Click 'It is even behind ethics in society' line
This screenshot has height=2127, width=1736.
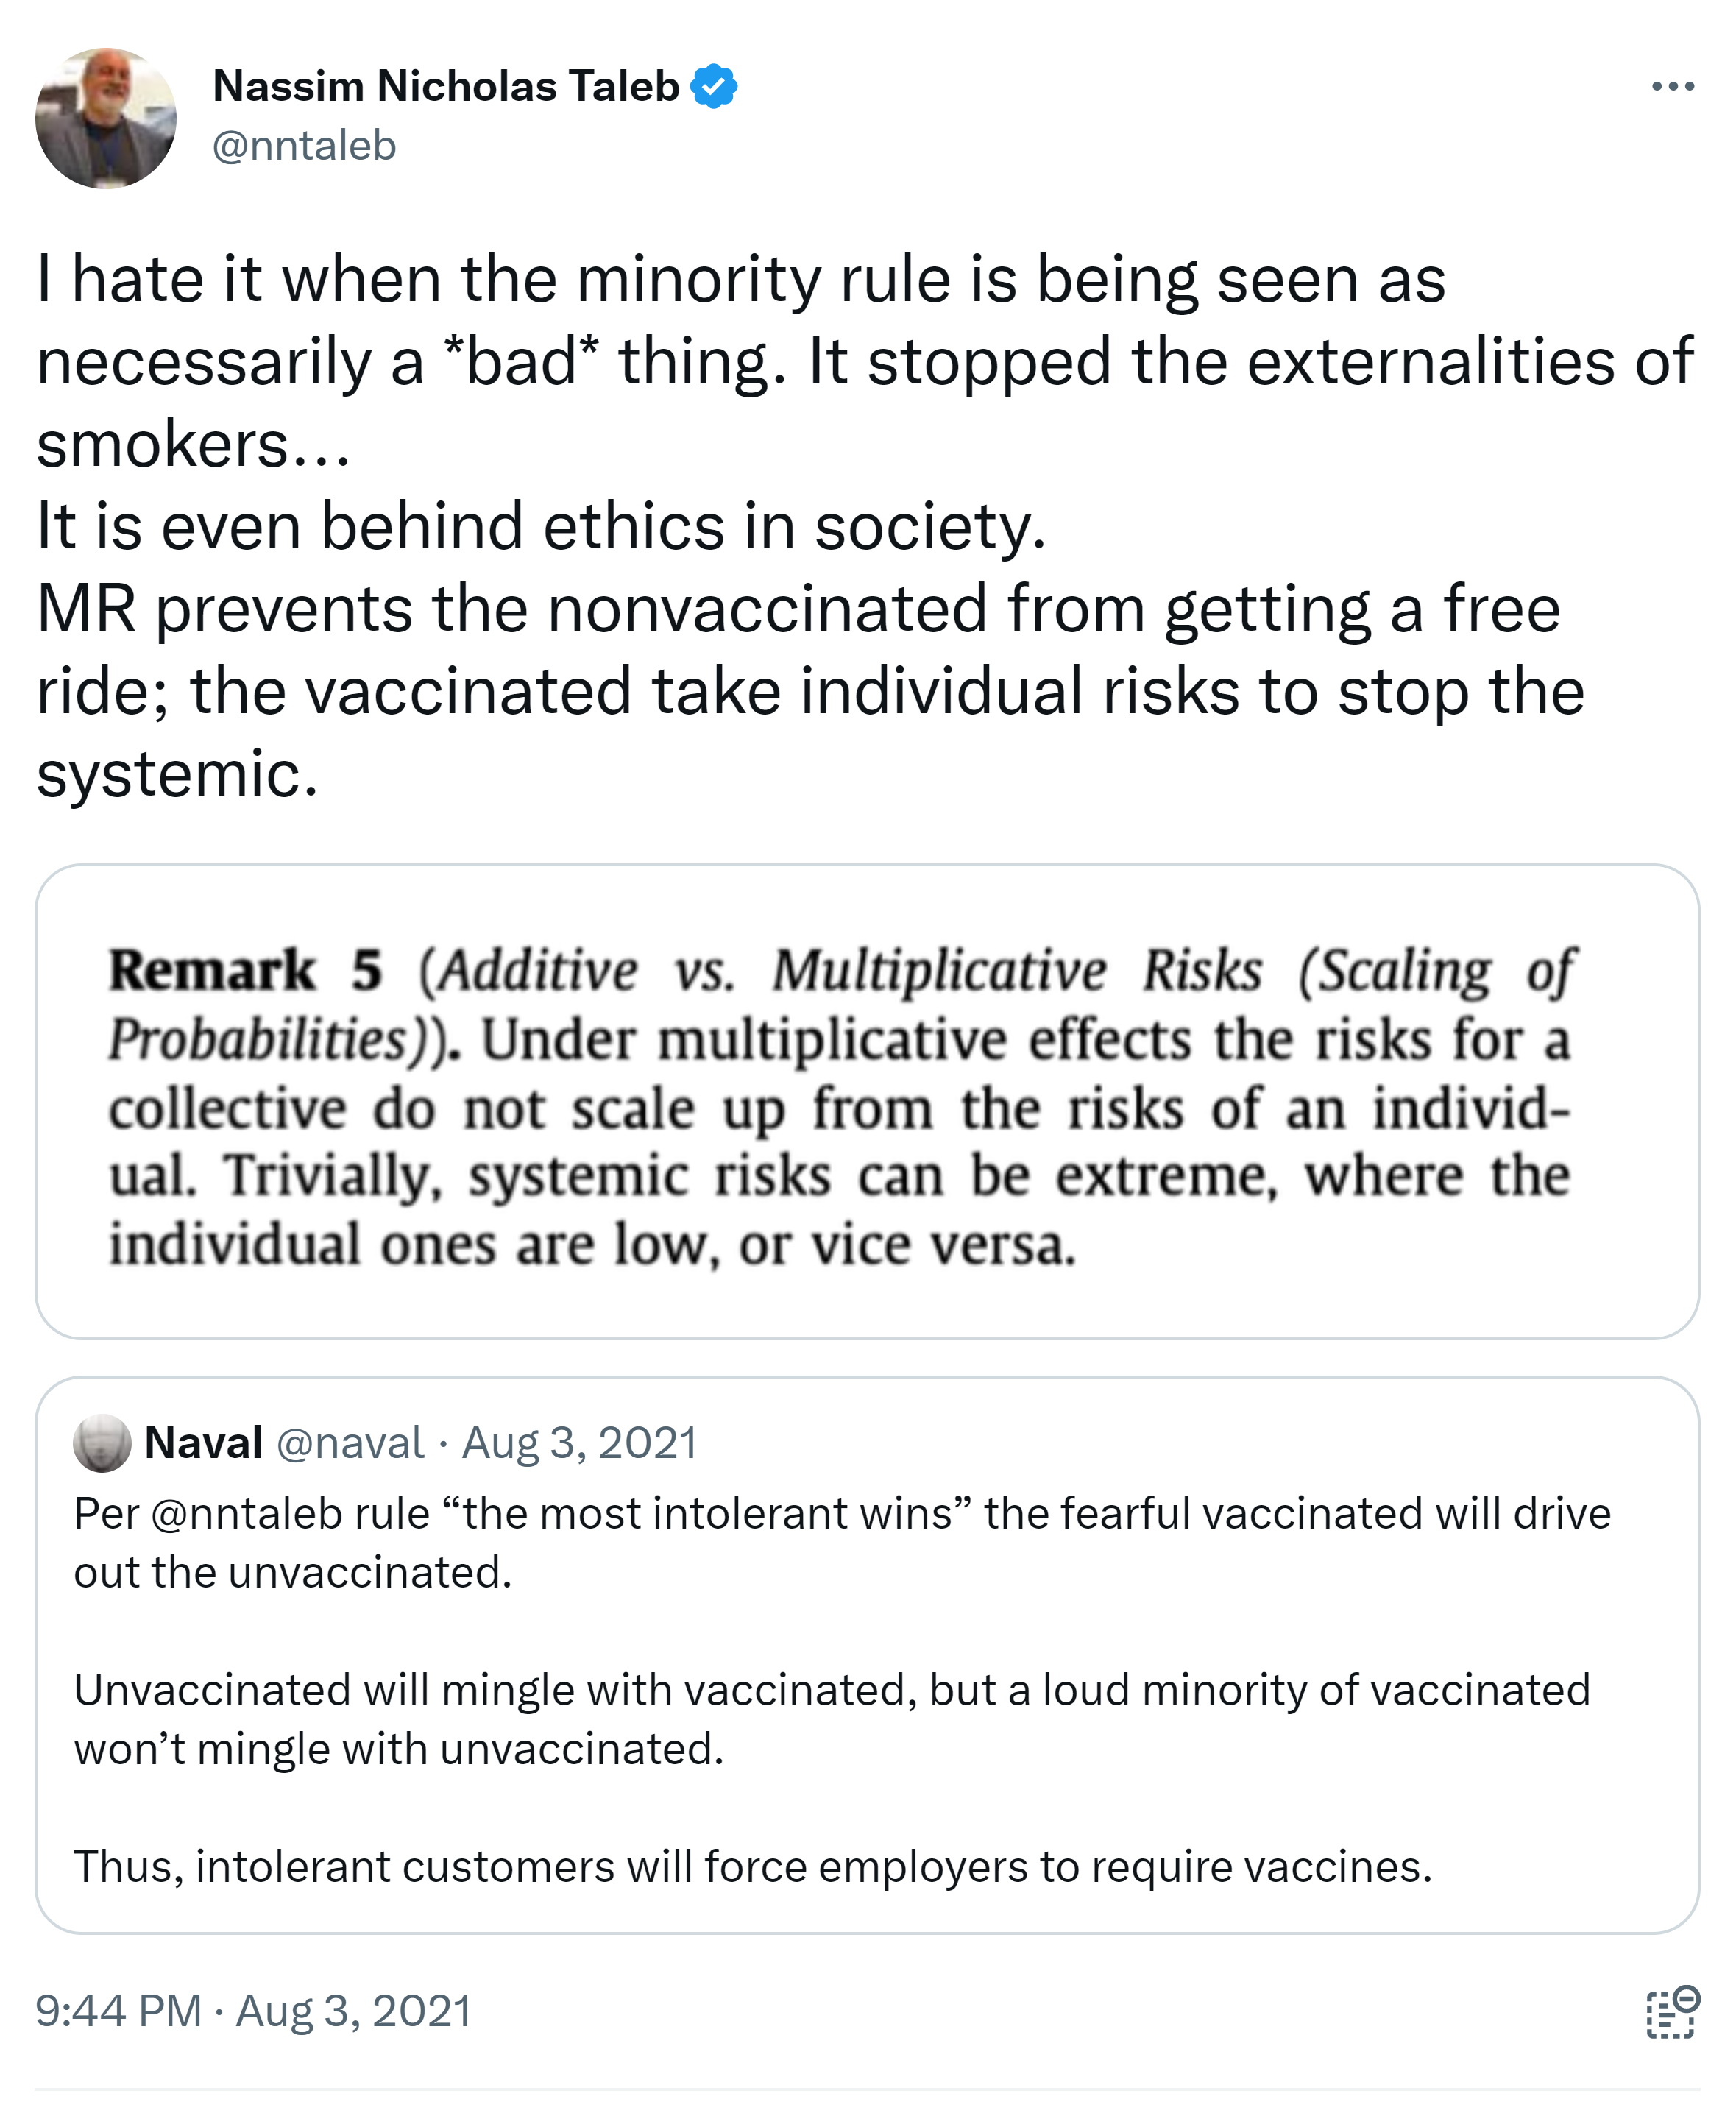pyautogui.click(x=540, y=526)
